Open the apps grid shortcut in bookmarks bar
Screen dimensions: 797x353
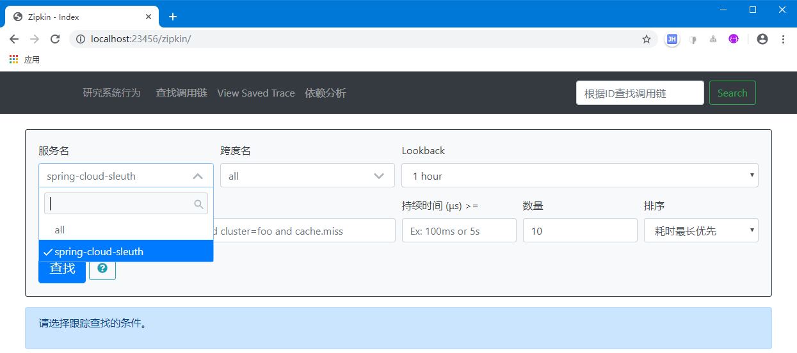coord(14,59)
